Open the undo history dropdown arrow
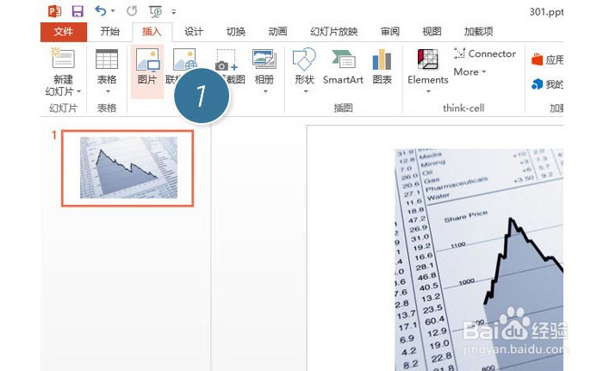 tap(113, 11)
